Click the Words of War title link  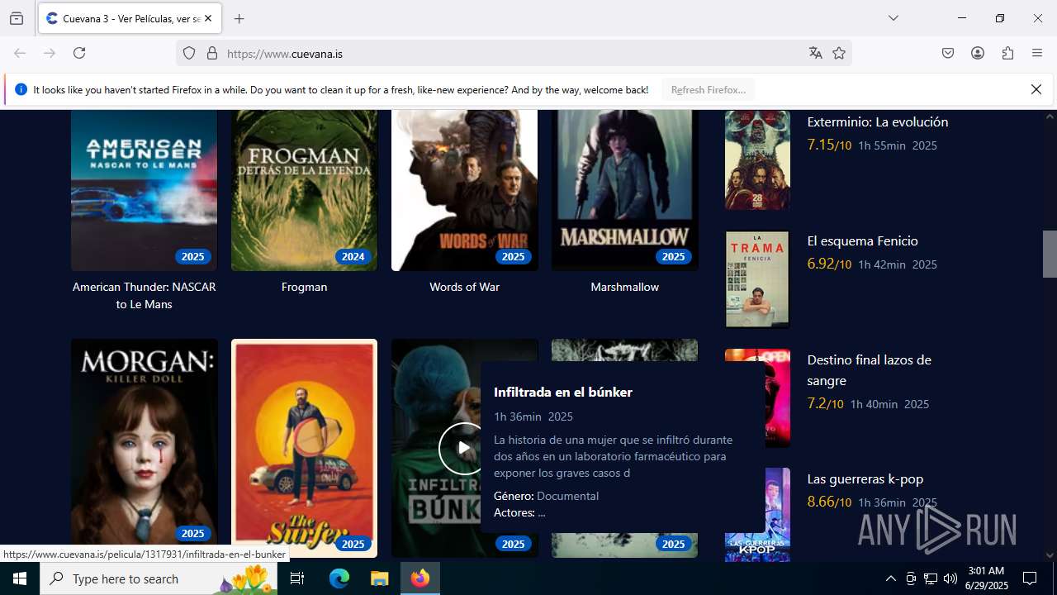[x=464, y=287]
